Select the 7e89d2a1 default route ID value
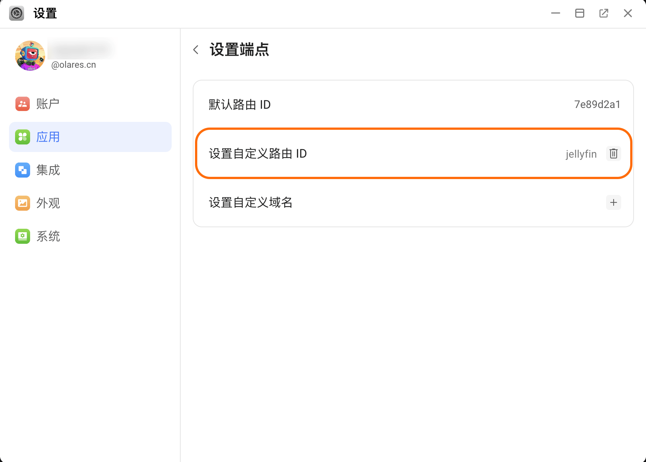This screenshot has width=646, height=462. point(597,104)
